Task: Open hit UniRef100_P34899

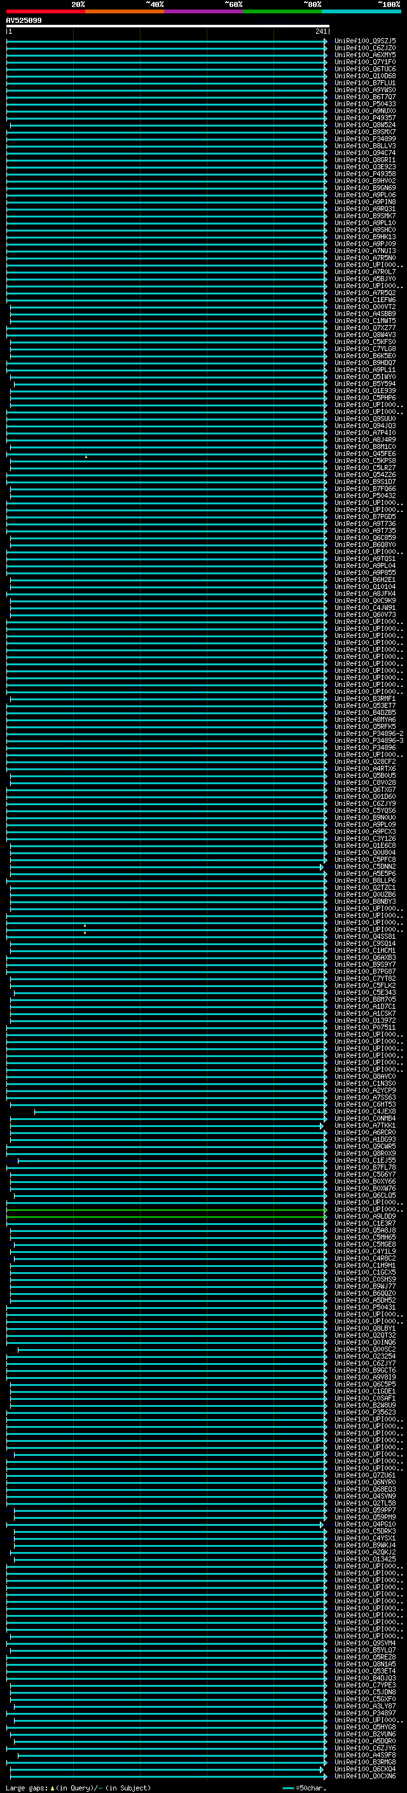Action: (x=365, y=139)
